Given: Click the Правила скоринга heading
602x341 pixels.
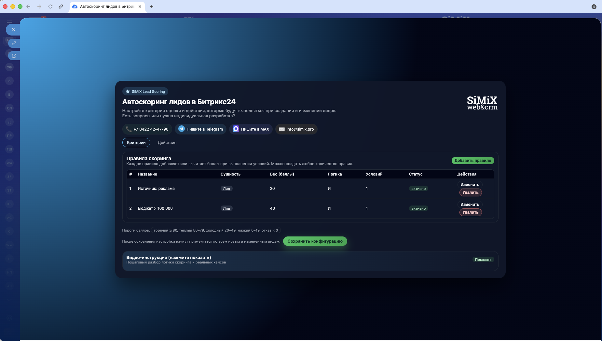Looking at the screenshot, I should [149, 159].
